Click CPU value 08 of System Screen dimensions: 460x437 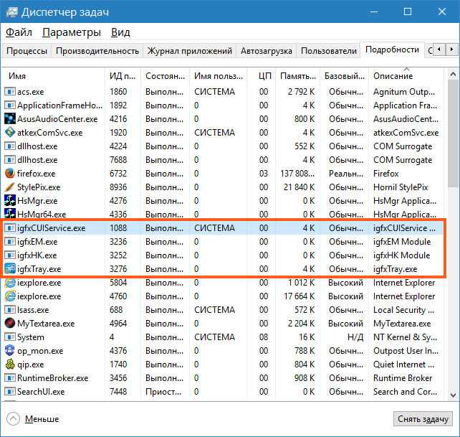tap(264, 337)
